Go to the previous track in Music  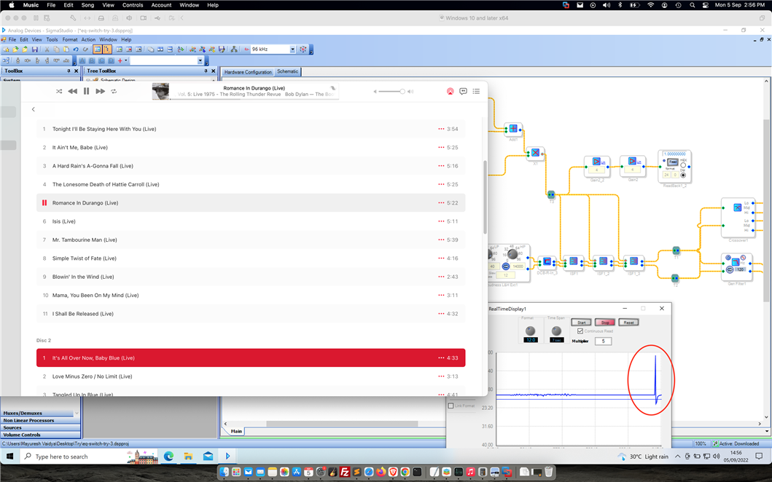coord(72,91)
